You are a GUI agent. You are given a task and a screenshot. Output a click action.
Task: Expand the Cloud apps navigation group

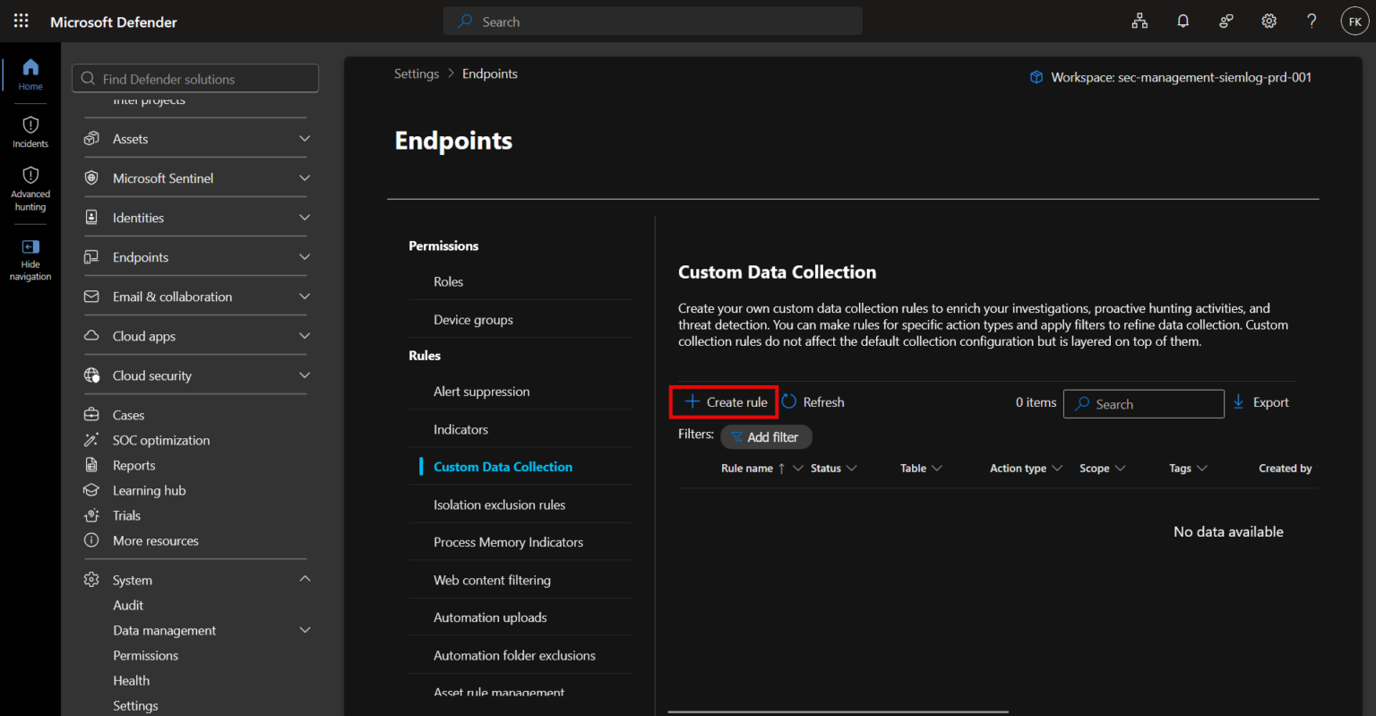305,336
